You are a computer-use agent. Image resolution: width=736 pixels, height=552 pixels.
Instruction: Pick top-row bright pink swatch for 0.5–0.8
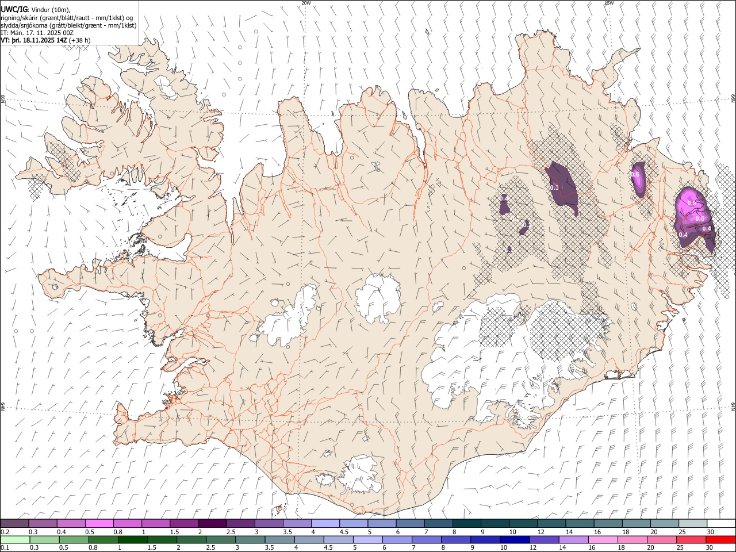click(99, 523)
